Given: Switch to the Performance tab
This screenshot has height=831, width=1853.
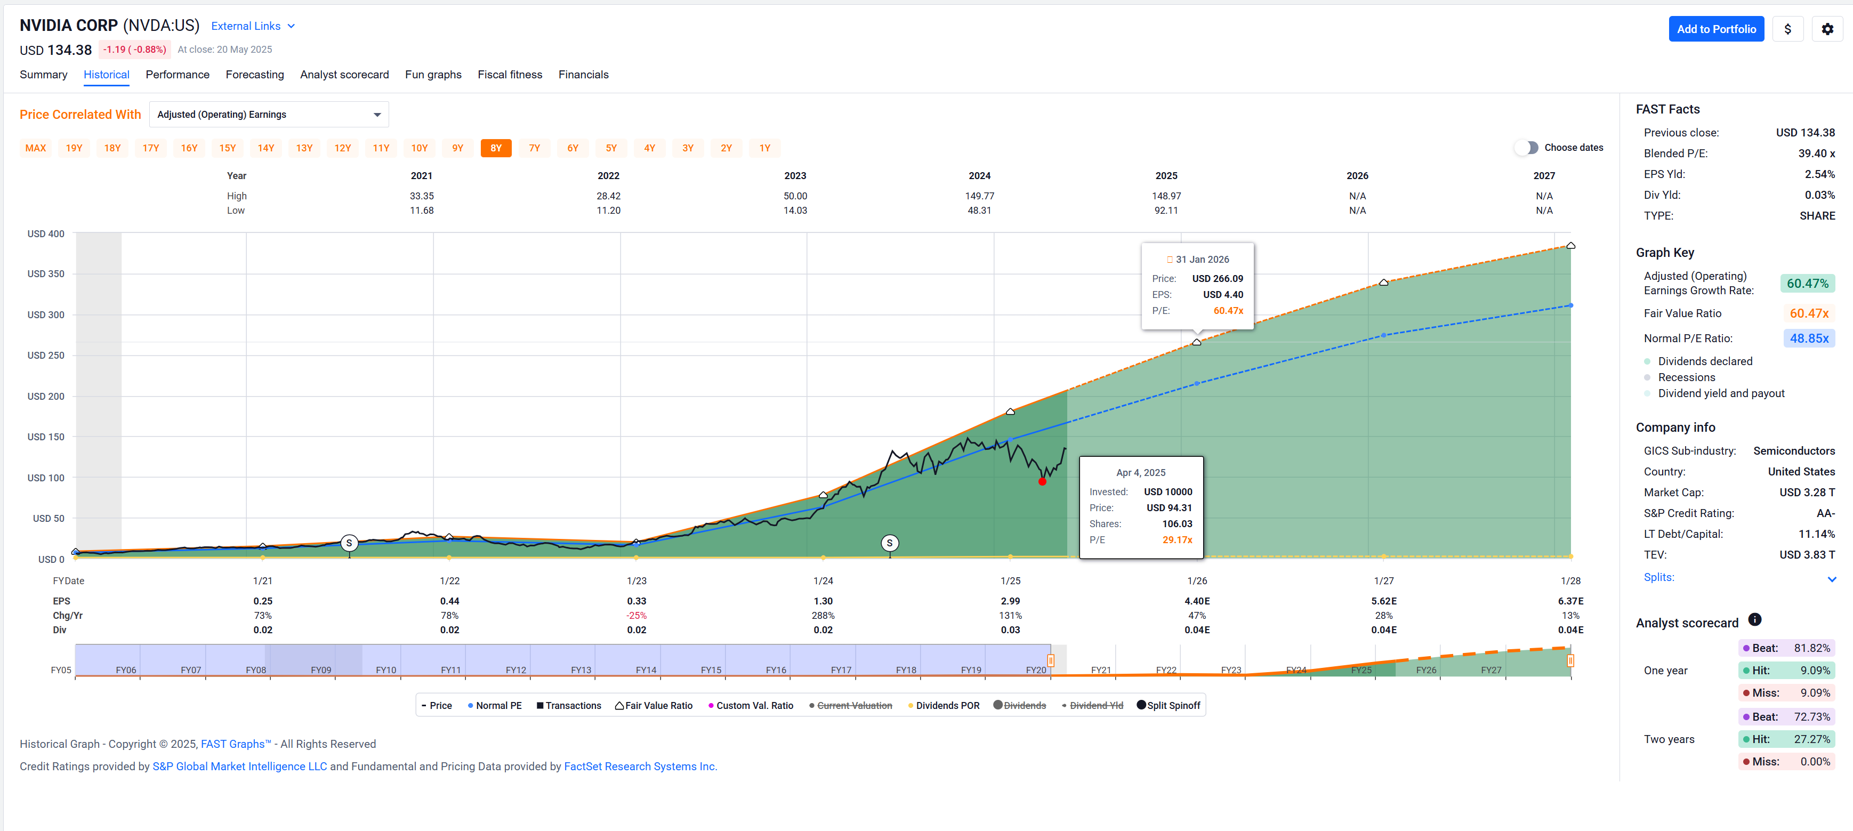Looking at the screenshot, I should pos(178,74).
